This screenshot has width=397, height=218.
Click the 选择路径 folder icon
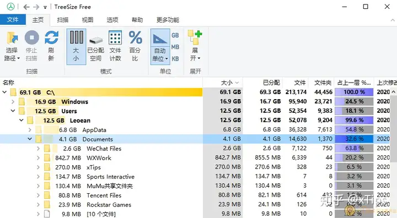coord(12,38)
